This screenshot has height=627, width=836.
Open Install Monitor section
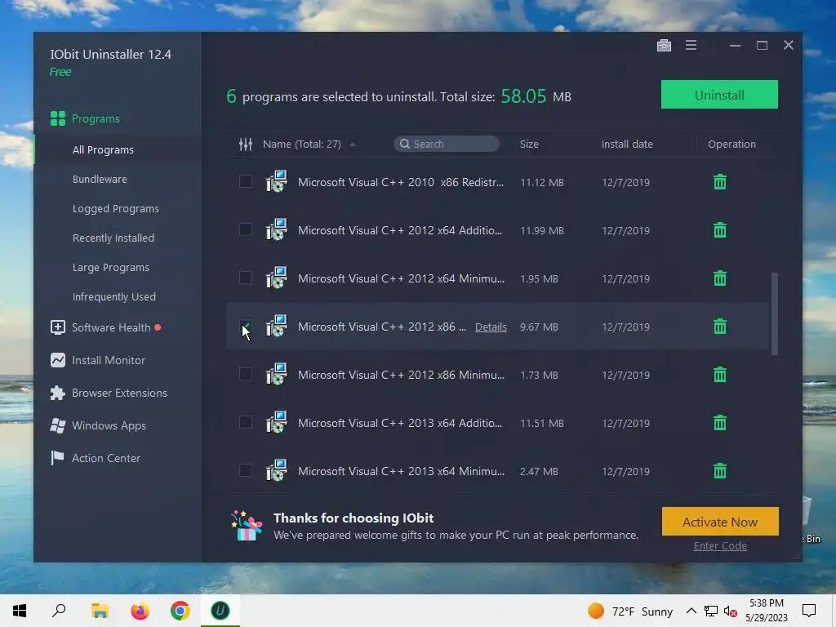coord(98,360)
